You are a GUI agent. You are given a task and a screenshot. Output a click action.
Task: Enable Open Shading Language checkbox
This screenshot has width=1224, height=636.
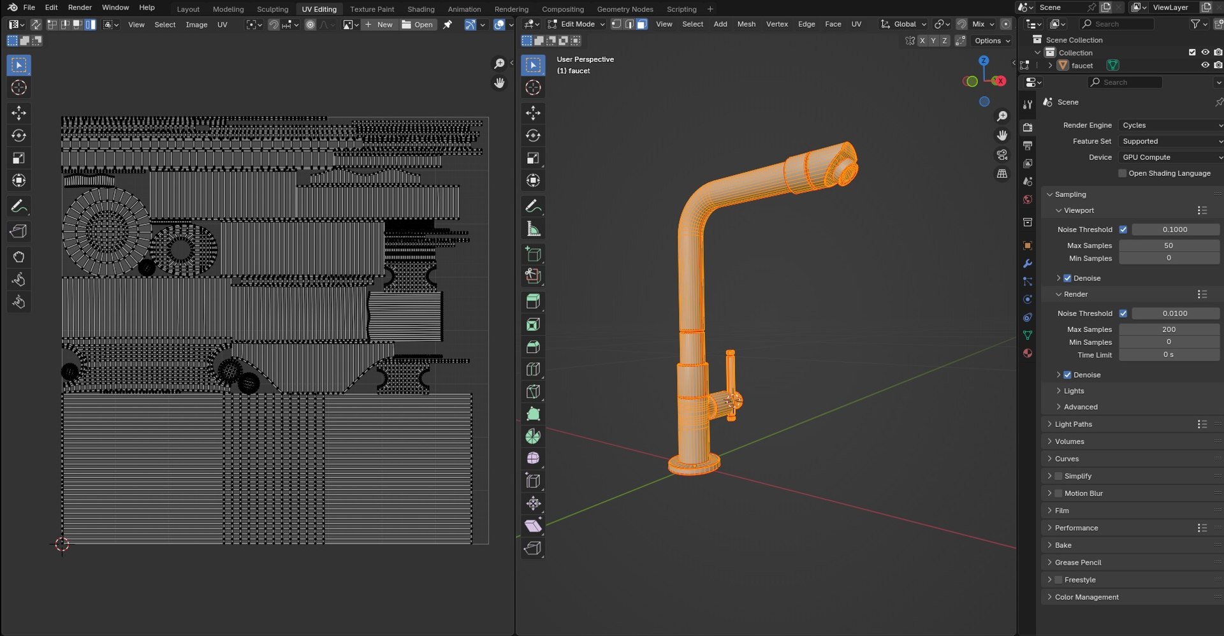click(1123, 173)
